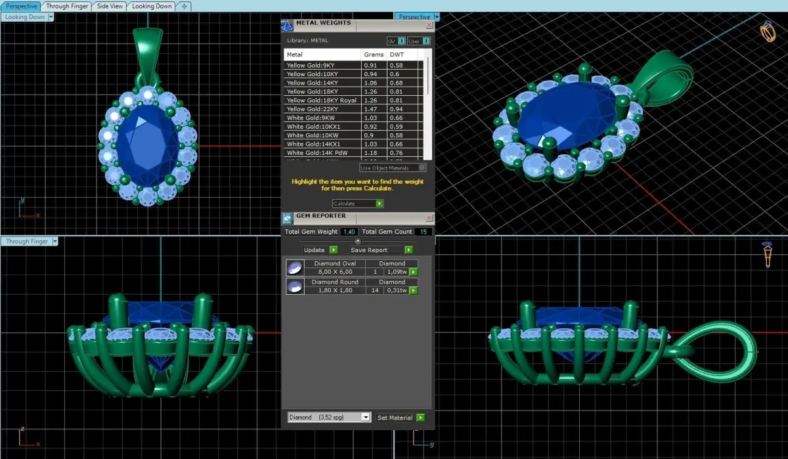Close the Metal Weights panel

tap(429, 25)
